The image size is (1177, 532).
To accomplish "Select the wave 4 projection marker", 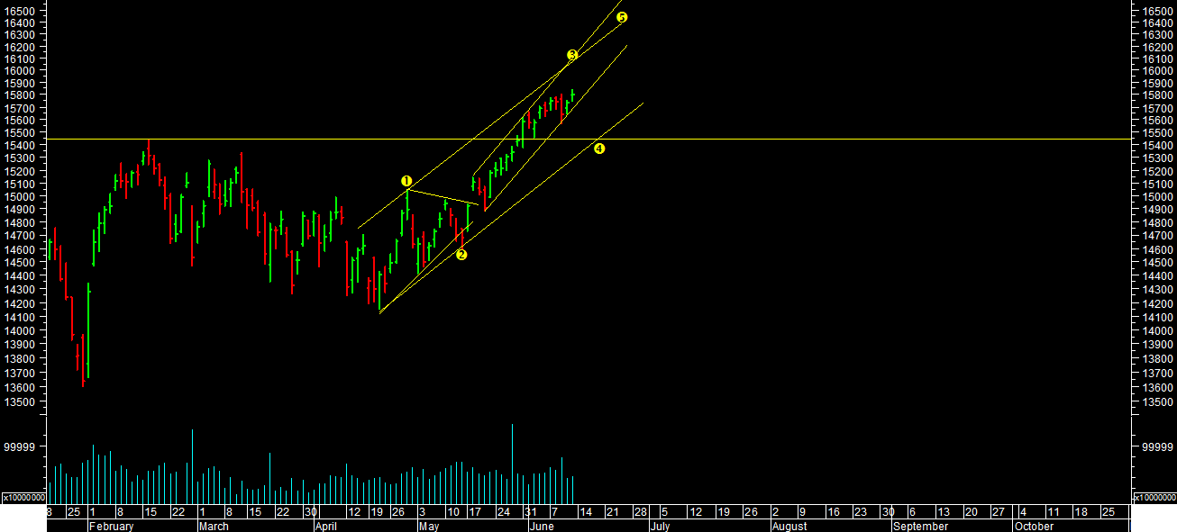I will [x=599, y=149].
